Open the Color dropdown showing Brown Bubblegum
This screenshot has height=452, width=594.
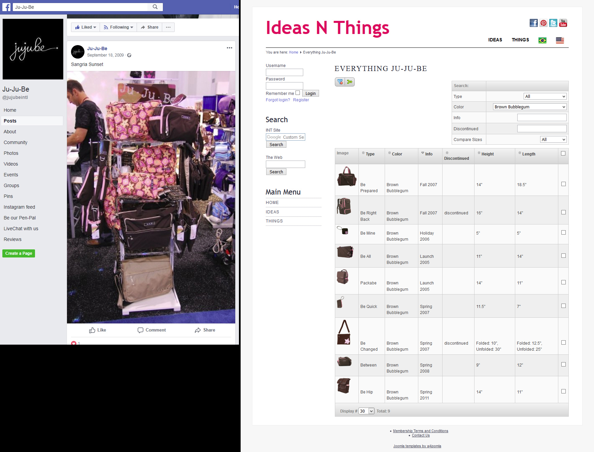click(530, 107)
